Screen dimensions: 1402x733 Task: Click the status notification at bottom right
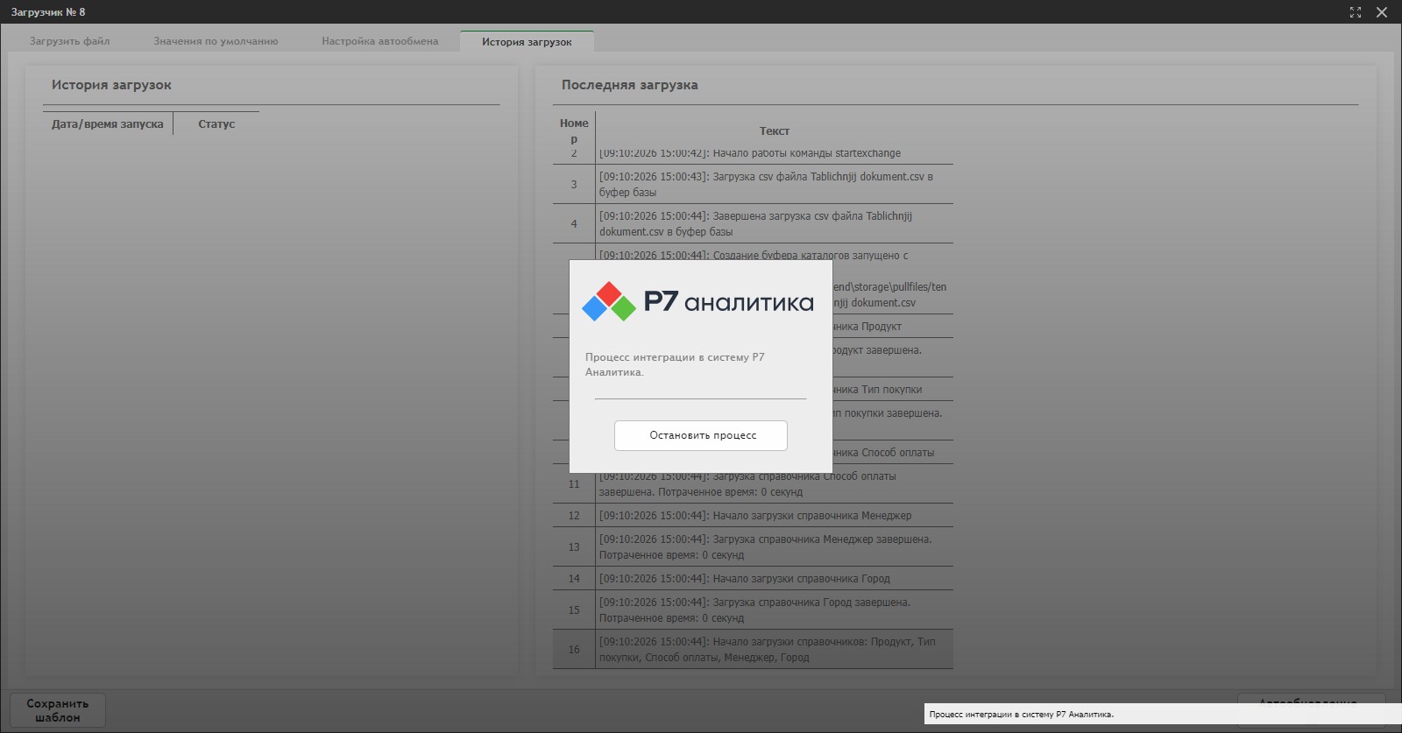[1163, 714]
